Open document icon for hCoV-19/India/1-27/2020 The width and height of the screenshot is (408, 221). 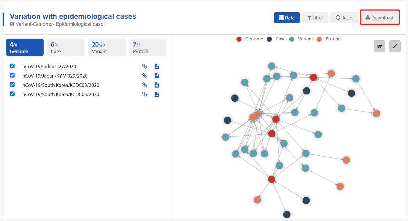(x=157, y=67)
